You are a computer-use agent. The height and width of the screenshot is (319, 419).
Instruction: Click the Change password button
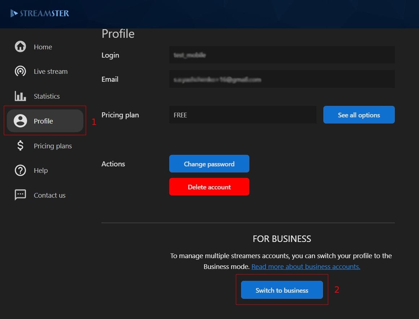tap(209, 164)
